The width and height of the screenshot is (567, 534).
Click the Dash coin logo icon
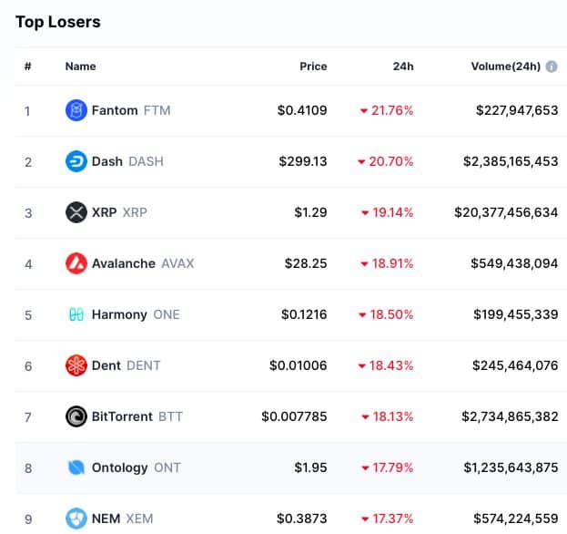point(76,161)
